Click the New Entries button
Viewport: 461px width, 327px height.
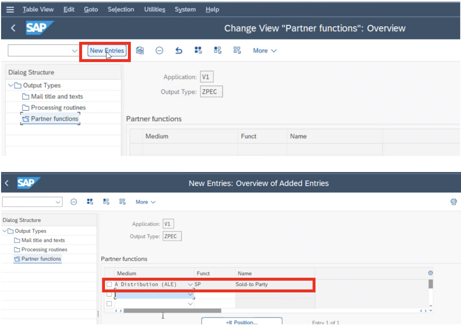[107, 51]
